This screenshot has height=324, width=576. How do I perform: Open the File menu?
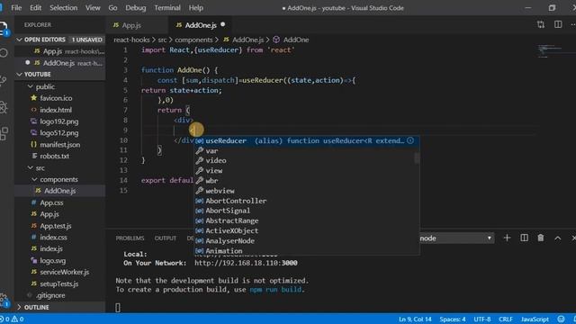[x=16, y=8]
